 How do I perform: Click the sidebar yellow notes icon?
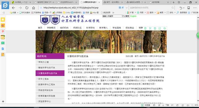click(3, 37)
